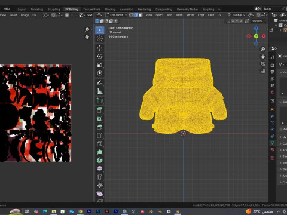The width and height of the screenshot is (287, 215).
Task: Select the Edge Slide tool
Action: (x=100, y=177)
